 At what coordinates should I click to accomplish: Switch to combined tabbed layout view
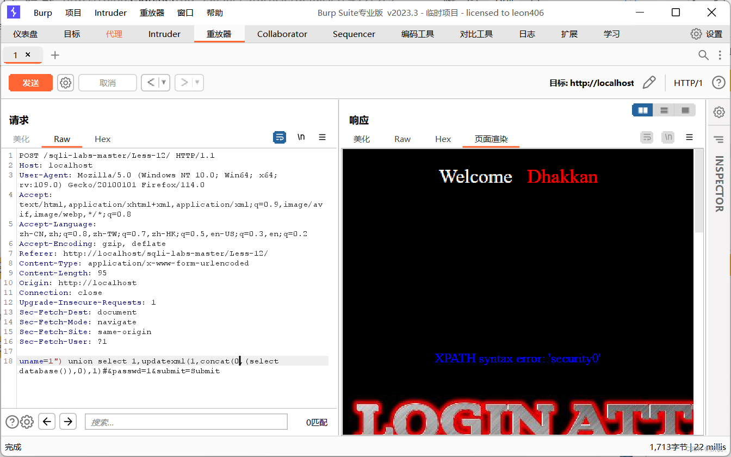(x=685, y=110)
